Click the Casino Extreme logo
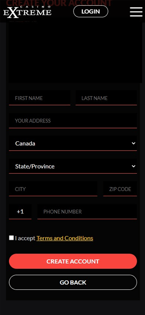Screen dimensions: 145x315 click(x=28, y=12)
